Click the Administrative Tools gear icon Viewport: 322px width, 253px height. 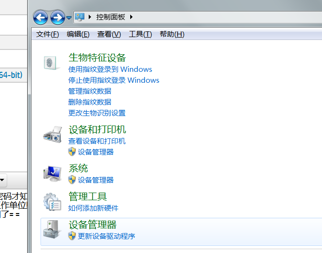[x=52, y=202]
